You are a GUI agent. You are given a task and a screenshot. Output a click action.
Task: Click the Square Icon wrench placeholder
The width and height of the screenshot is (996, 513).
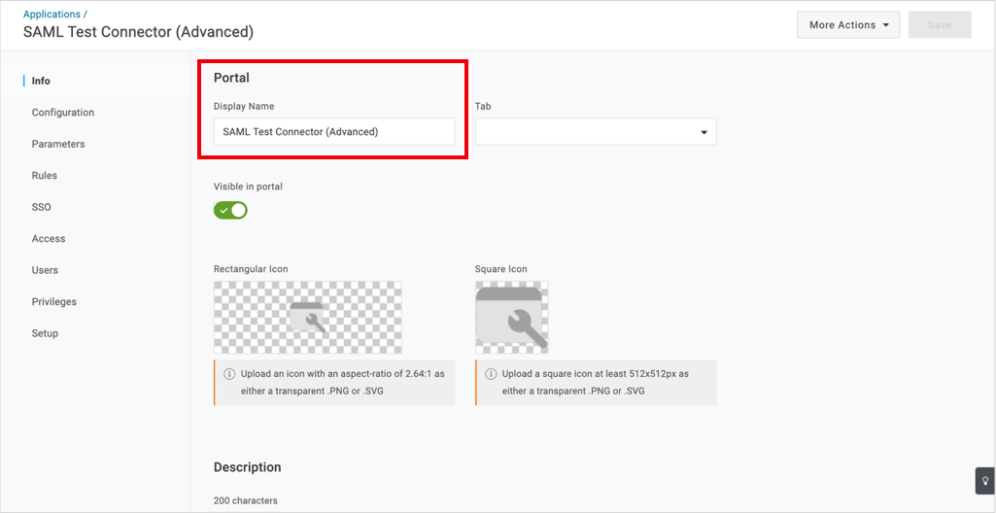[511, 318]
